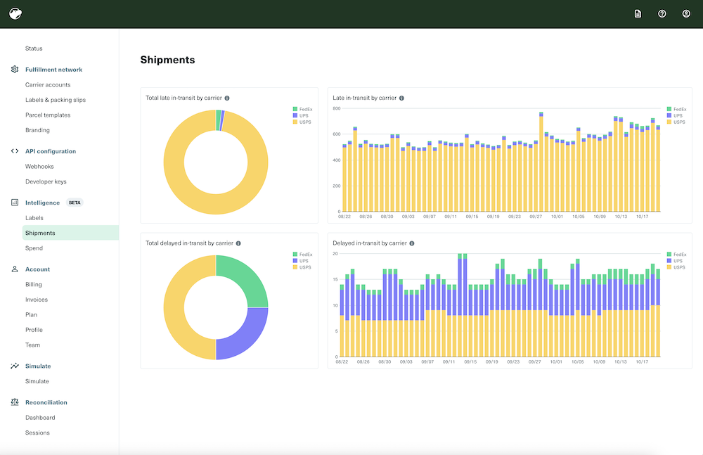Click purple UPS segment of delayed donut chart
Image resolution: width=703 pixels, height=455 pixels.
245,337
